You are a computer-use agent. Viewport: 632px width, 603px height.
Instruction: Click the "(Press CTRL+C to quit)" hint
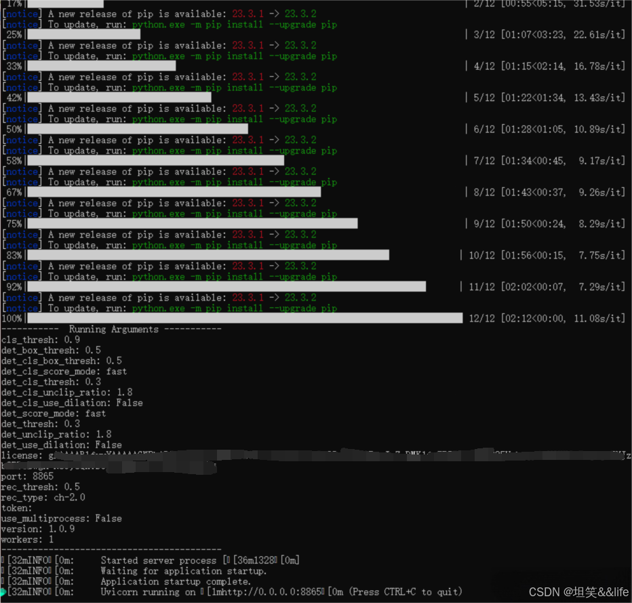pyautogui.click(x=406, y=591)
